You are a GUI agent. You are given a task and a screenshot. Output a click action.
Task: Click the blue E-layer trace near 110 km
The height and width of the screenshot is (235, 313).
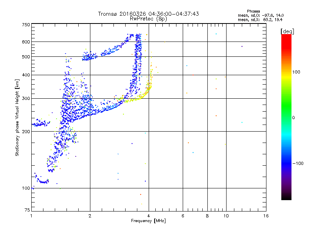coord(43,182)
